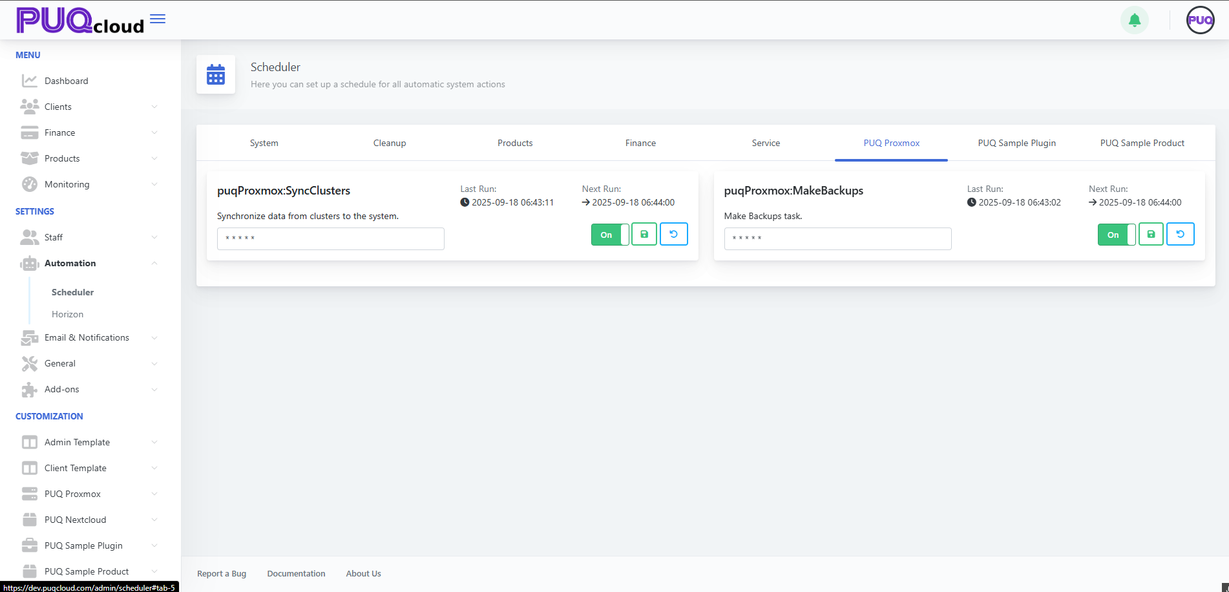This screenshot has height=592, width=1229.
Task: Toggle MakeBackups task On switch
Action: [1117, 235]
